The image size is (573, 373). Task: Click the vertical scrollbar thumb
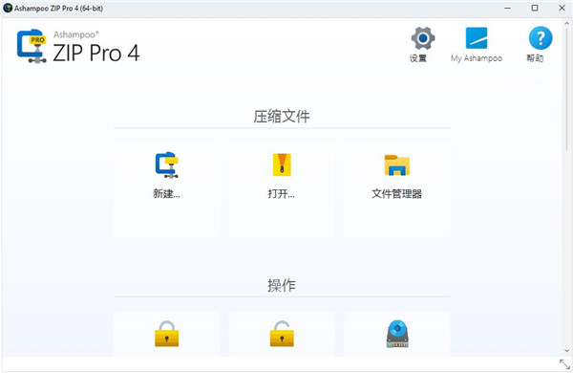[x=567, y=89]
